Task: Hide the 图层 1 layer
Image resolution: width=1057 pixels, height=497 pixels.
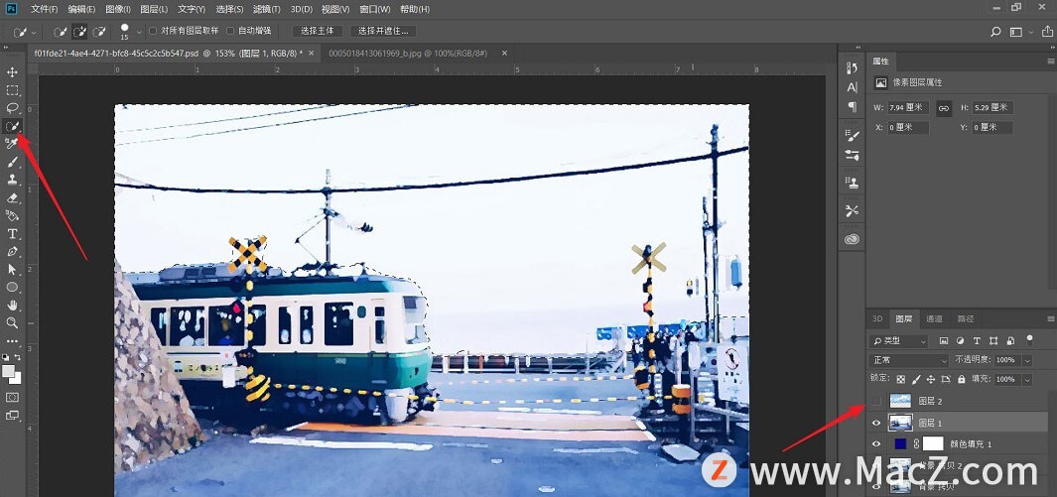Action: tap(875, 423)
